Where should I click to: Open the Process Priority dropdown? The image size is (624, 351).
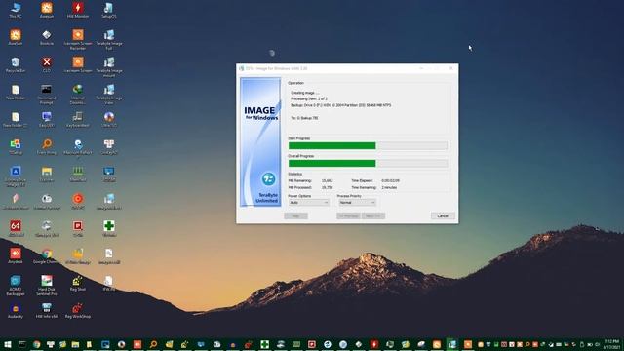[357, 203]
